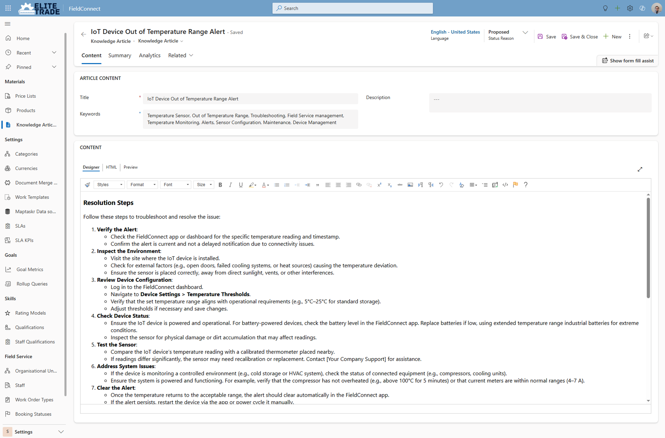This screenshot has height=438, width=665.
Task: Expand Pinned section in sidebar
Action: [54, 67]
